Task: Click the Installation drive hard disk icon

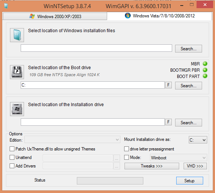Action: point(17,109)
